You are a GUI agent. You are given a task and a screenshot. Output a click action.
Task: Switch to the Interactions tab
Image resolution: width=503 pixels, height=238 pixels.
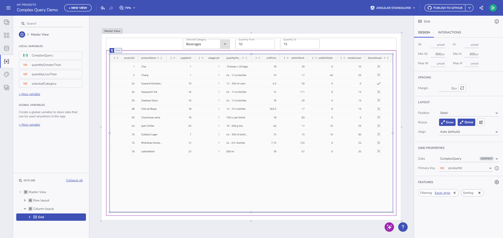point(449,32)
